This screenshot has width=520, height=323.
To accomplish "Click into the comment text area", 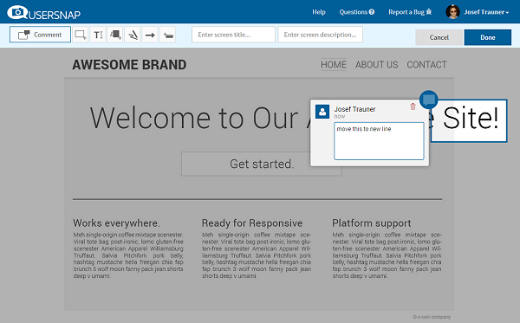I will (x=379, y=141).
